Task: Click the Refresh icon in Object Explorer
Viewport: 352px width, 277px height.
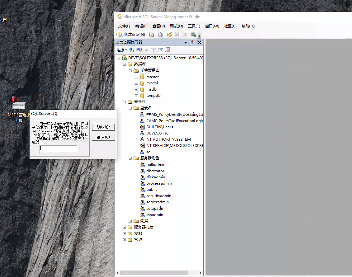Action: click(161, 50)
